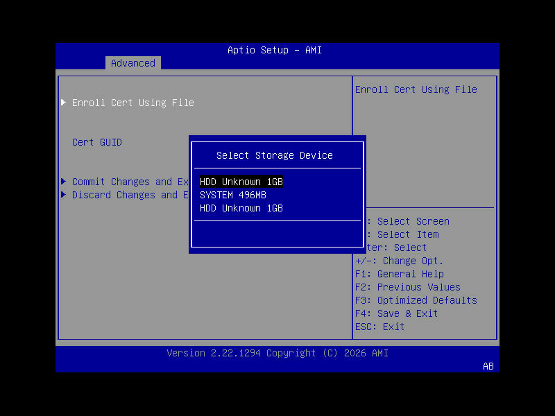Click the Aptio Setup – AMI title
The height and width of the screenshot is (416, 555).
275,50
